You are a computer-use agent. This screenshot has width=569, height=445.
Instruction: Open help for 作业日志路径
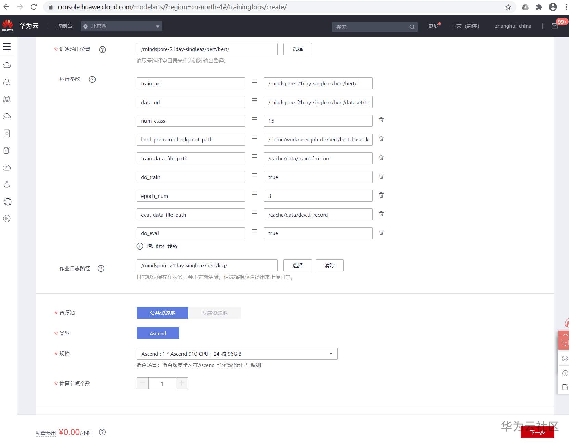click(x=101, y=268)
